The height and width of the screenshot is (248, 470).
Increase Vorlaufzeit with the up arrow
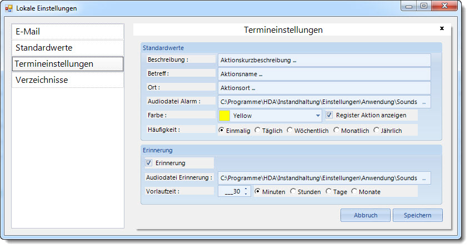(246, 189)
